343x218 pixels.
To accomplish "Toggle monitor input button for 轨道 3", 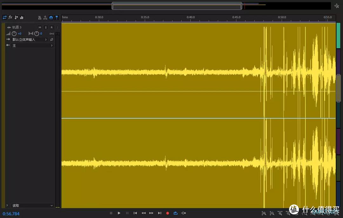I will tap(57, 27).
